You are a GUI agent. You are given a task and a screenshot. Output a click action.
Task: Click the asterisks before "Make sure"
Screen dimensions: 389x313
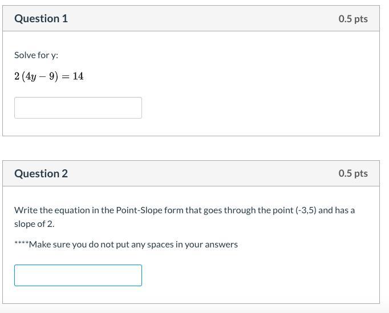(21, 244)
